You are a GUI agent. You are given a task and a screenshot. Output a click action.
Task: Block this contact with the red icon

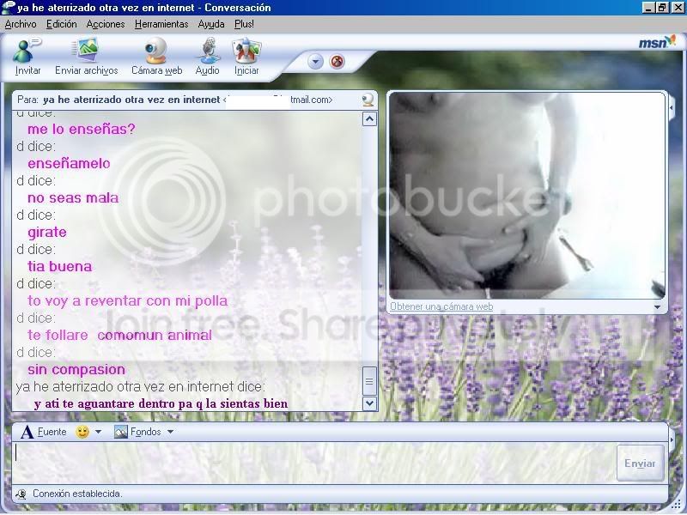(x=337, y=62)
